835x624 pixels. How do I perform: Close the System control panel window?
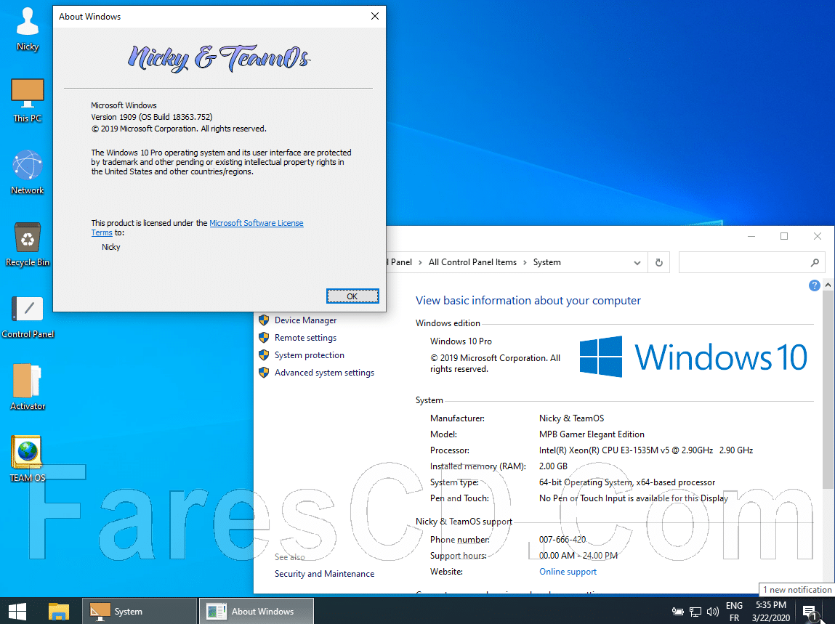pyautogui.click(x=818, y=236)
